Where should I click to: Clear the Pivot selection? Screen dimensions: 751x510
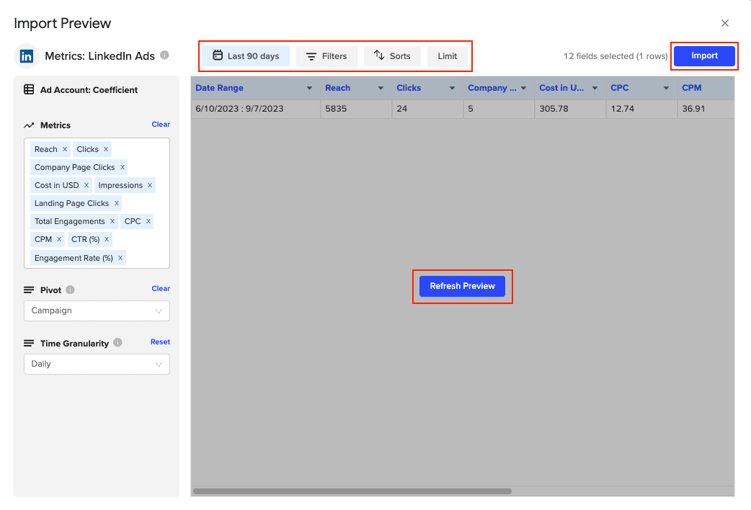pyautogui.click(x=161, y=288)
